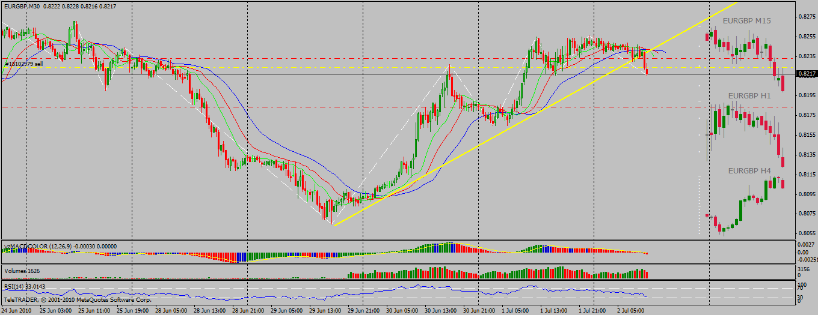Click time axis label 29 Jun 13:00

325,310
